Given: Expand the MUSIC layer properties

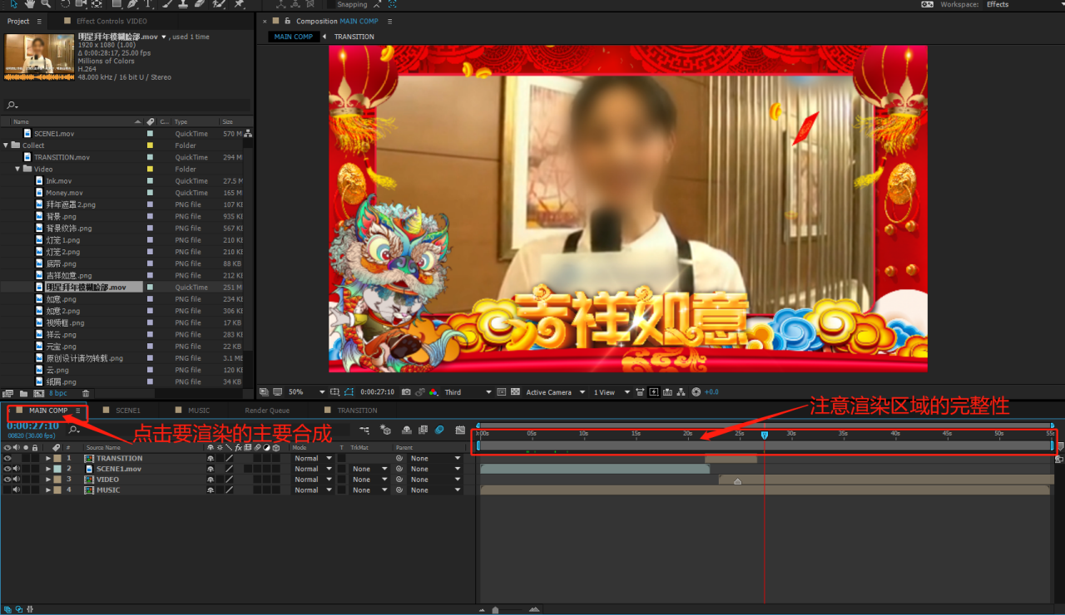Looking at the screenshot, I should coord(48,490).
